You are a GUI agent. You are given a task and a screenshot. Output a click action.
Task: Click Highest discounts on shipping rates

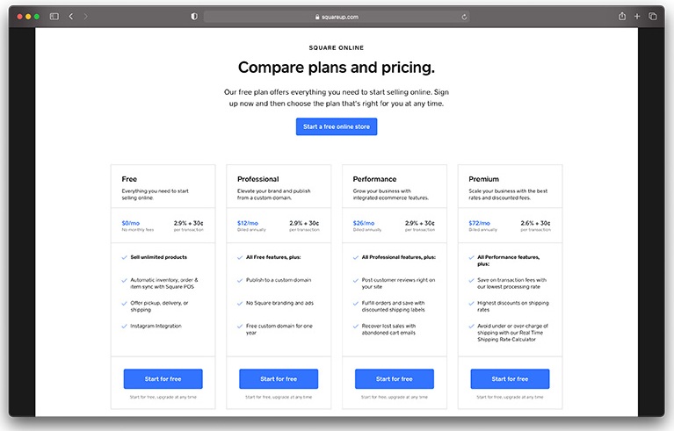513,306
